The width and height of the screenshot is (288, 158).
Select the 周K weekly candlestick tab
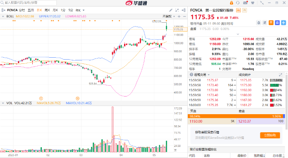47,10
